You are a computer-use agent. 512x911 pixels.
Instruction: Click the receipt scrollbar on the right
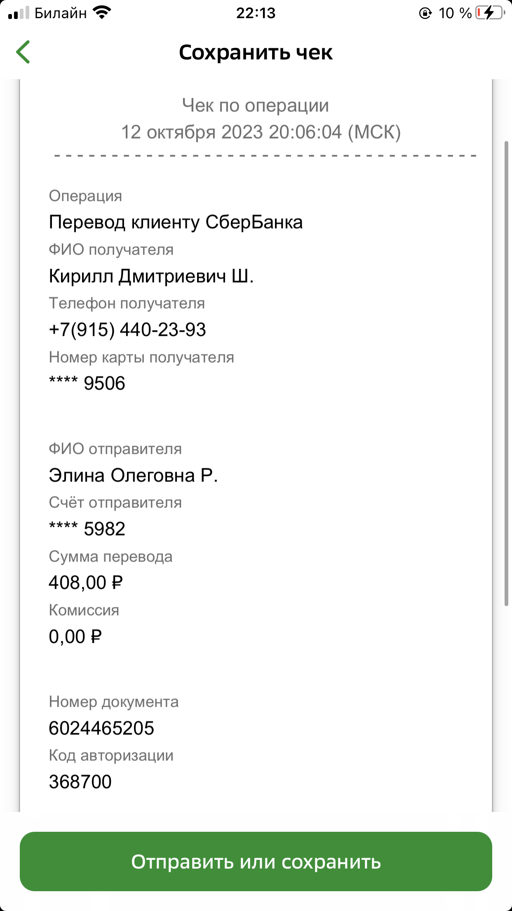click(x=506, y=374)
